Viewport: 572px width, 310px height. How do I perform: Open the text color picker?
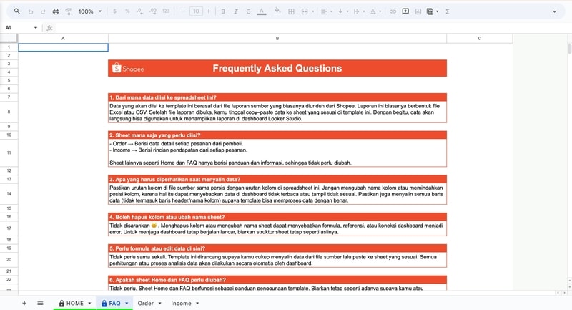click(x=261, y=11)
